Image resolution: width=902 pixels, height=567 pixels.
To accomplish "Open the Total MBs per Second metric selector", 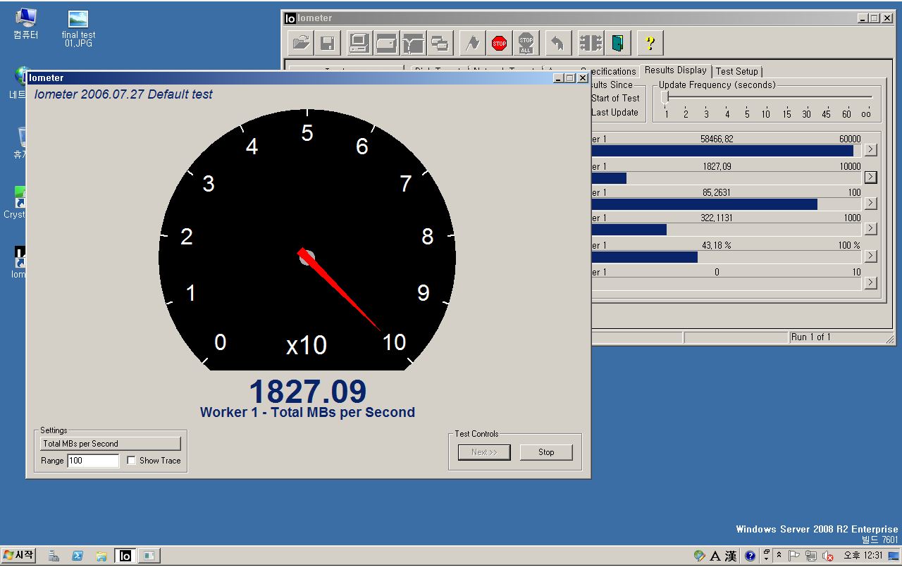I will pyautogui.click(x=111, y=444).
